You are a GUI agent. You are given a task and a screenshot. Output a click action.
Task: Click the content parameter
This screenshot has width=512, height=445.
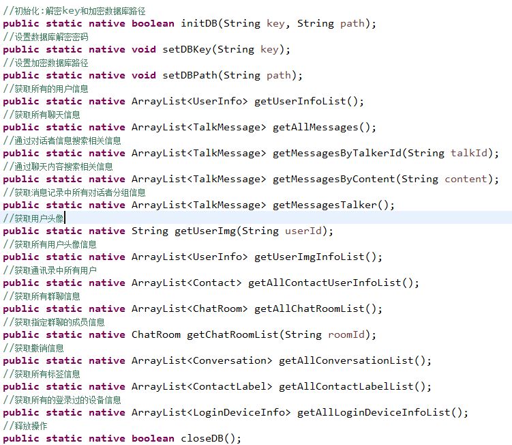coord(466,180)
